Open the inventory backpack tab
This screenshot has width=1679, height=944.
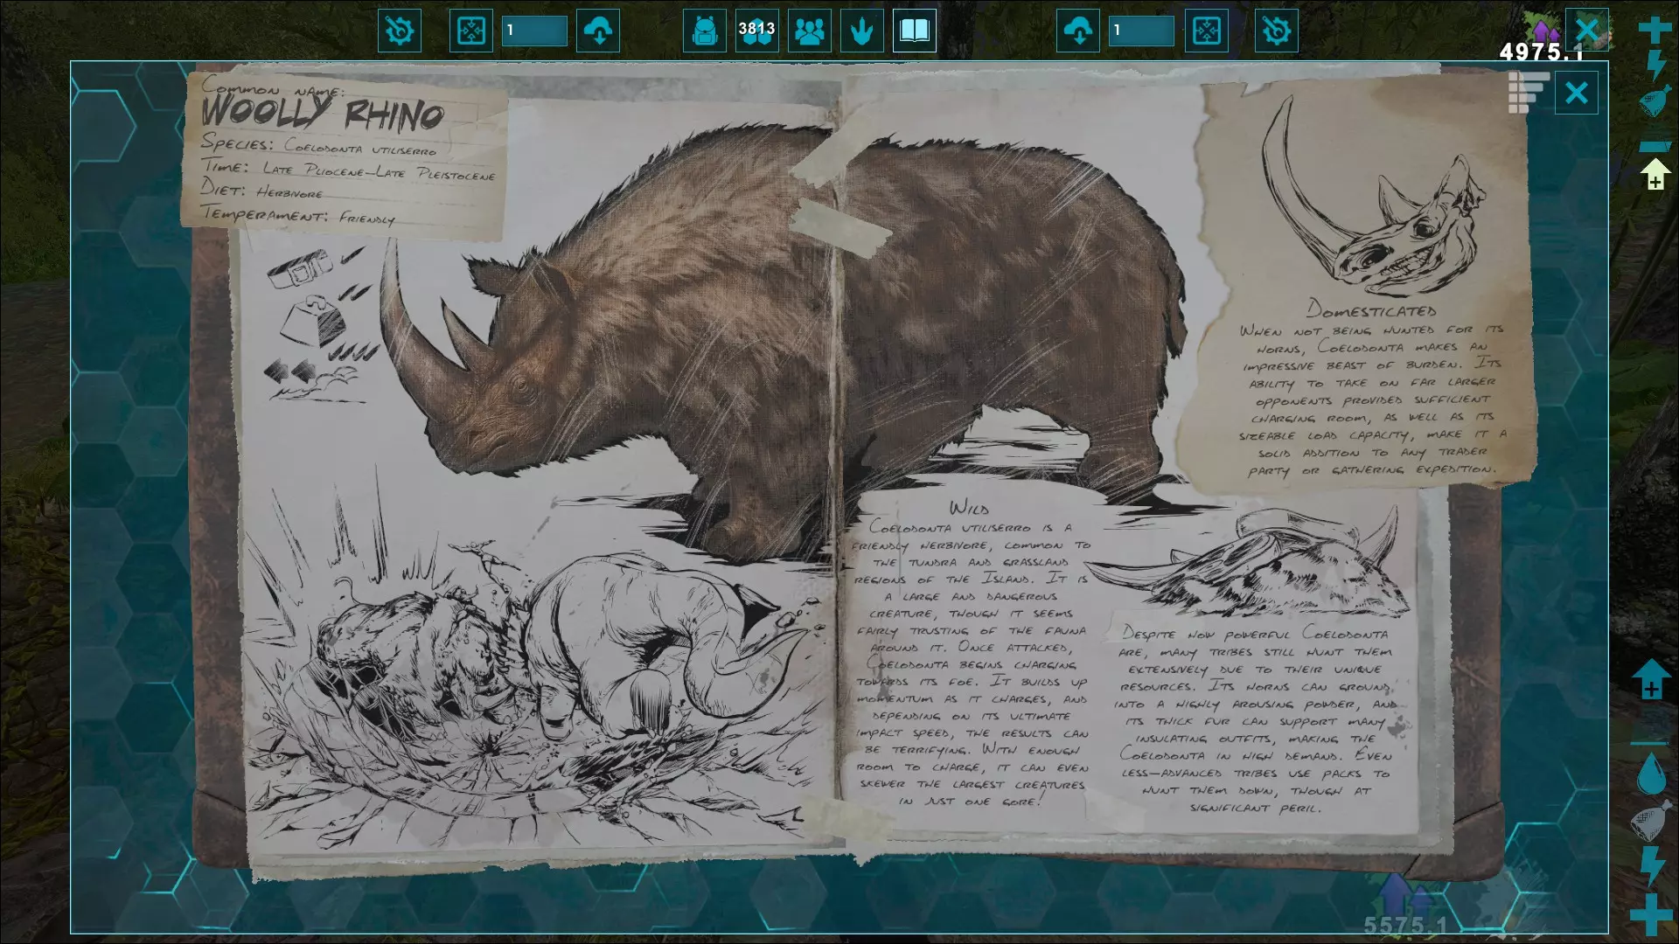704,31
